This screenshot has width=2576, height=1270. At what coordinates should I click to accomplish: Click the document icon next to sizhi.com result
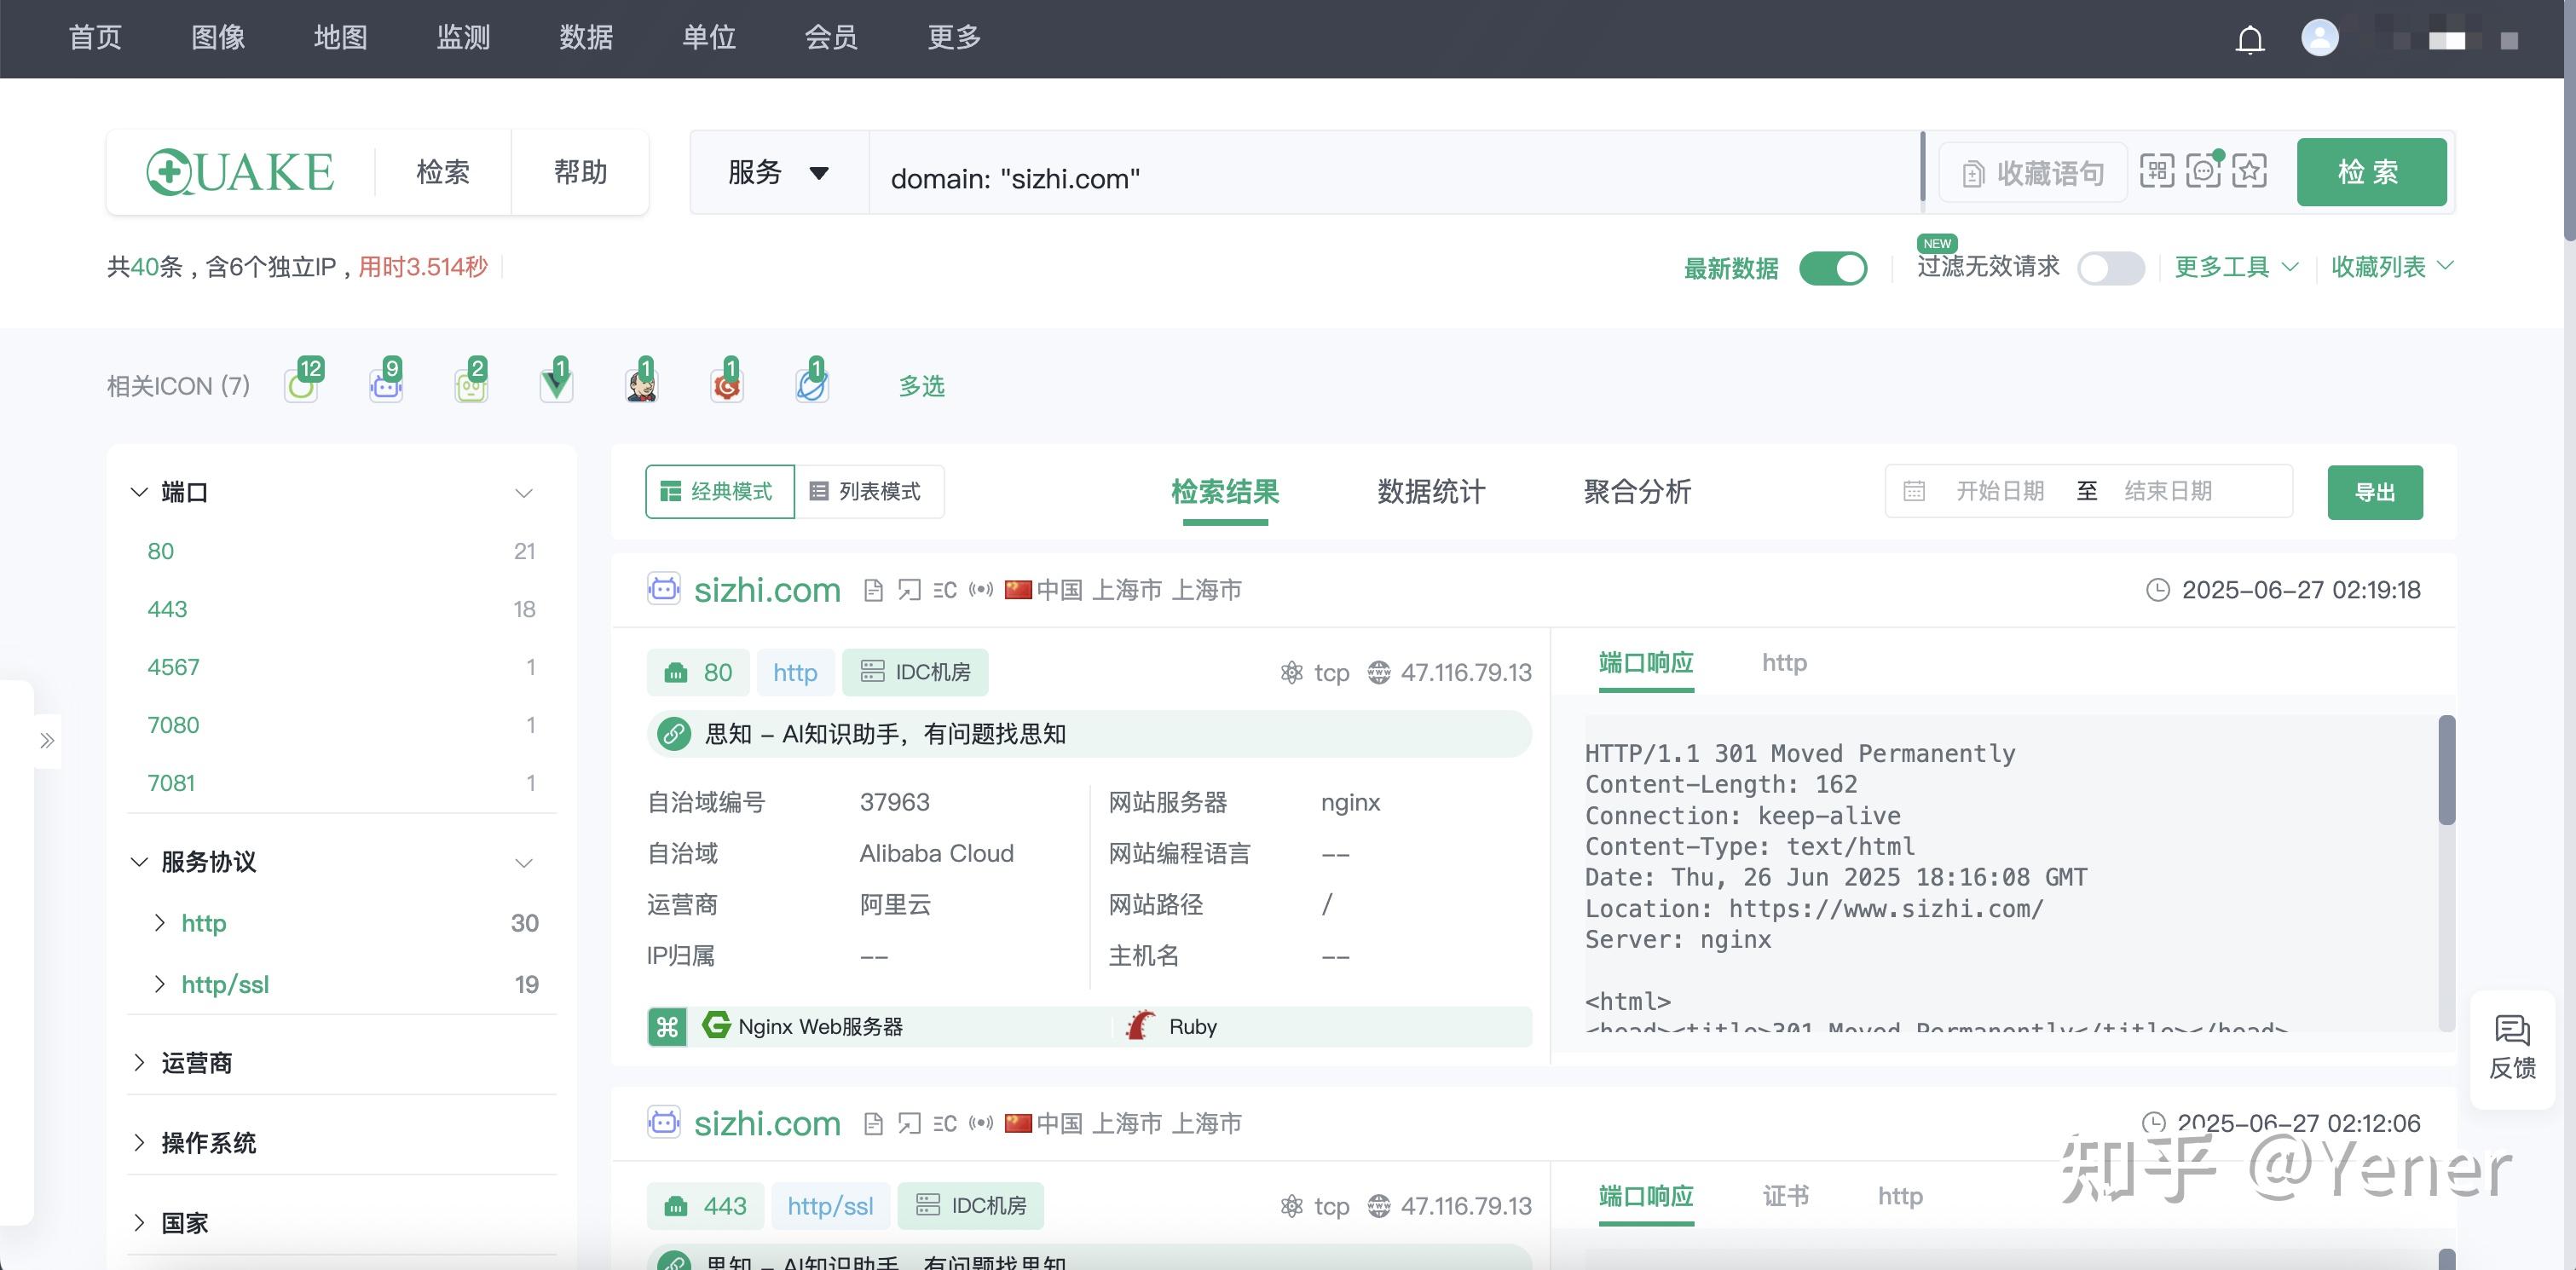coord(874,590)
